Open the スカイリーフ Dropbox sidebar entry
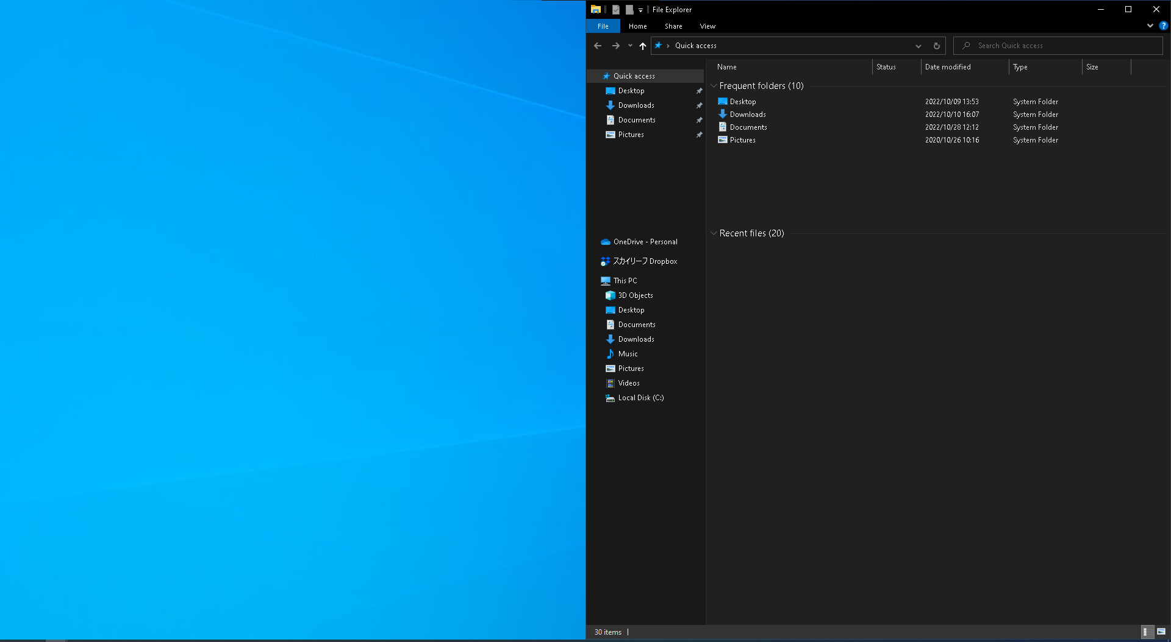Viewport: 1171px width, 642px height. pyautogui.click(x=645, y=261)
